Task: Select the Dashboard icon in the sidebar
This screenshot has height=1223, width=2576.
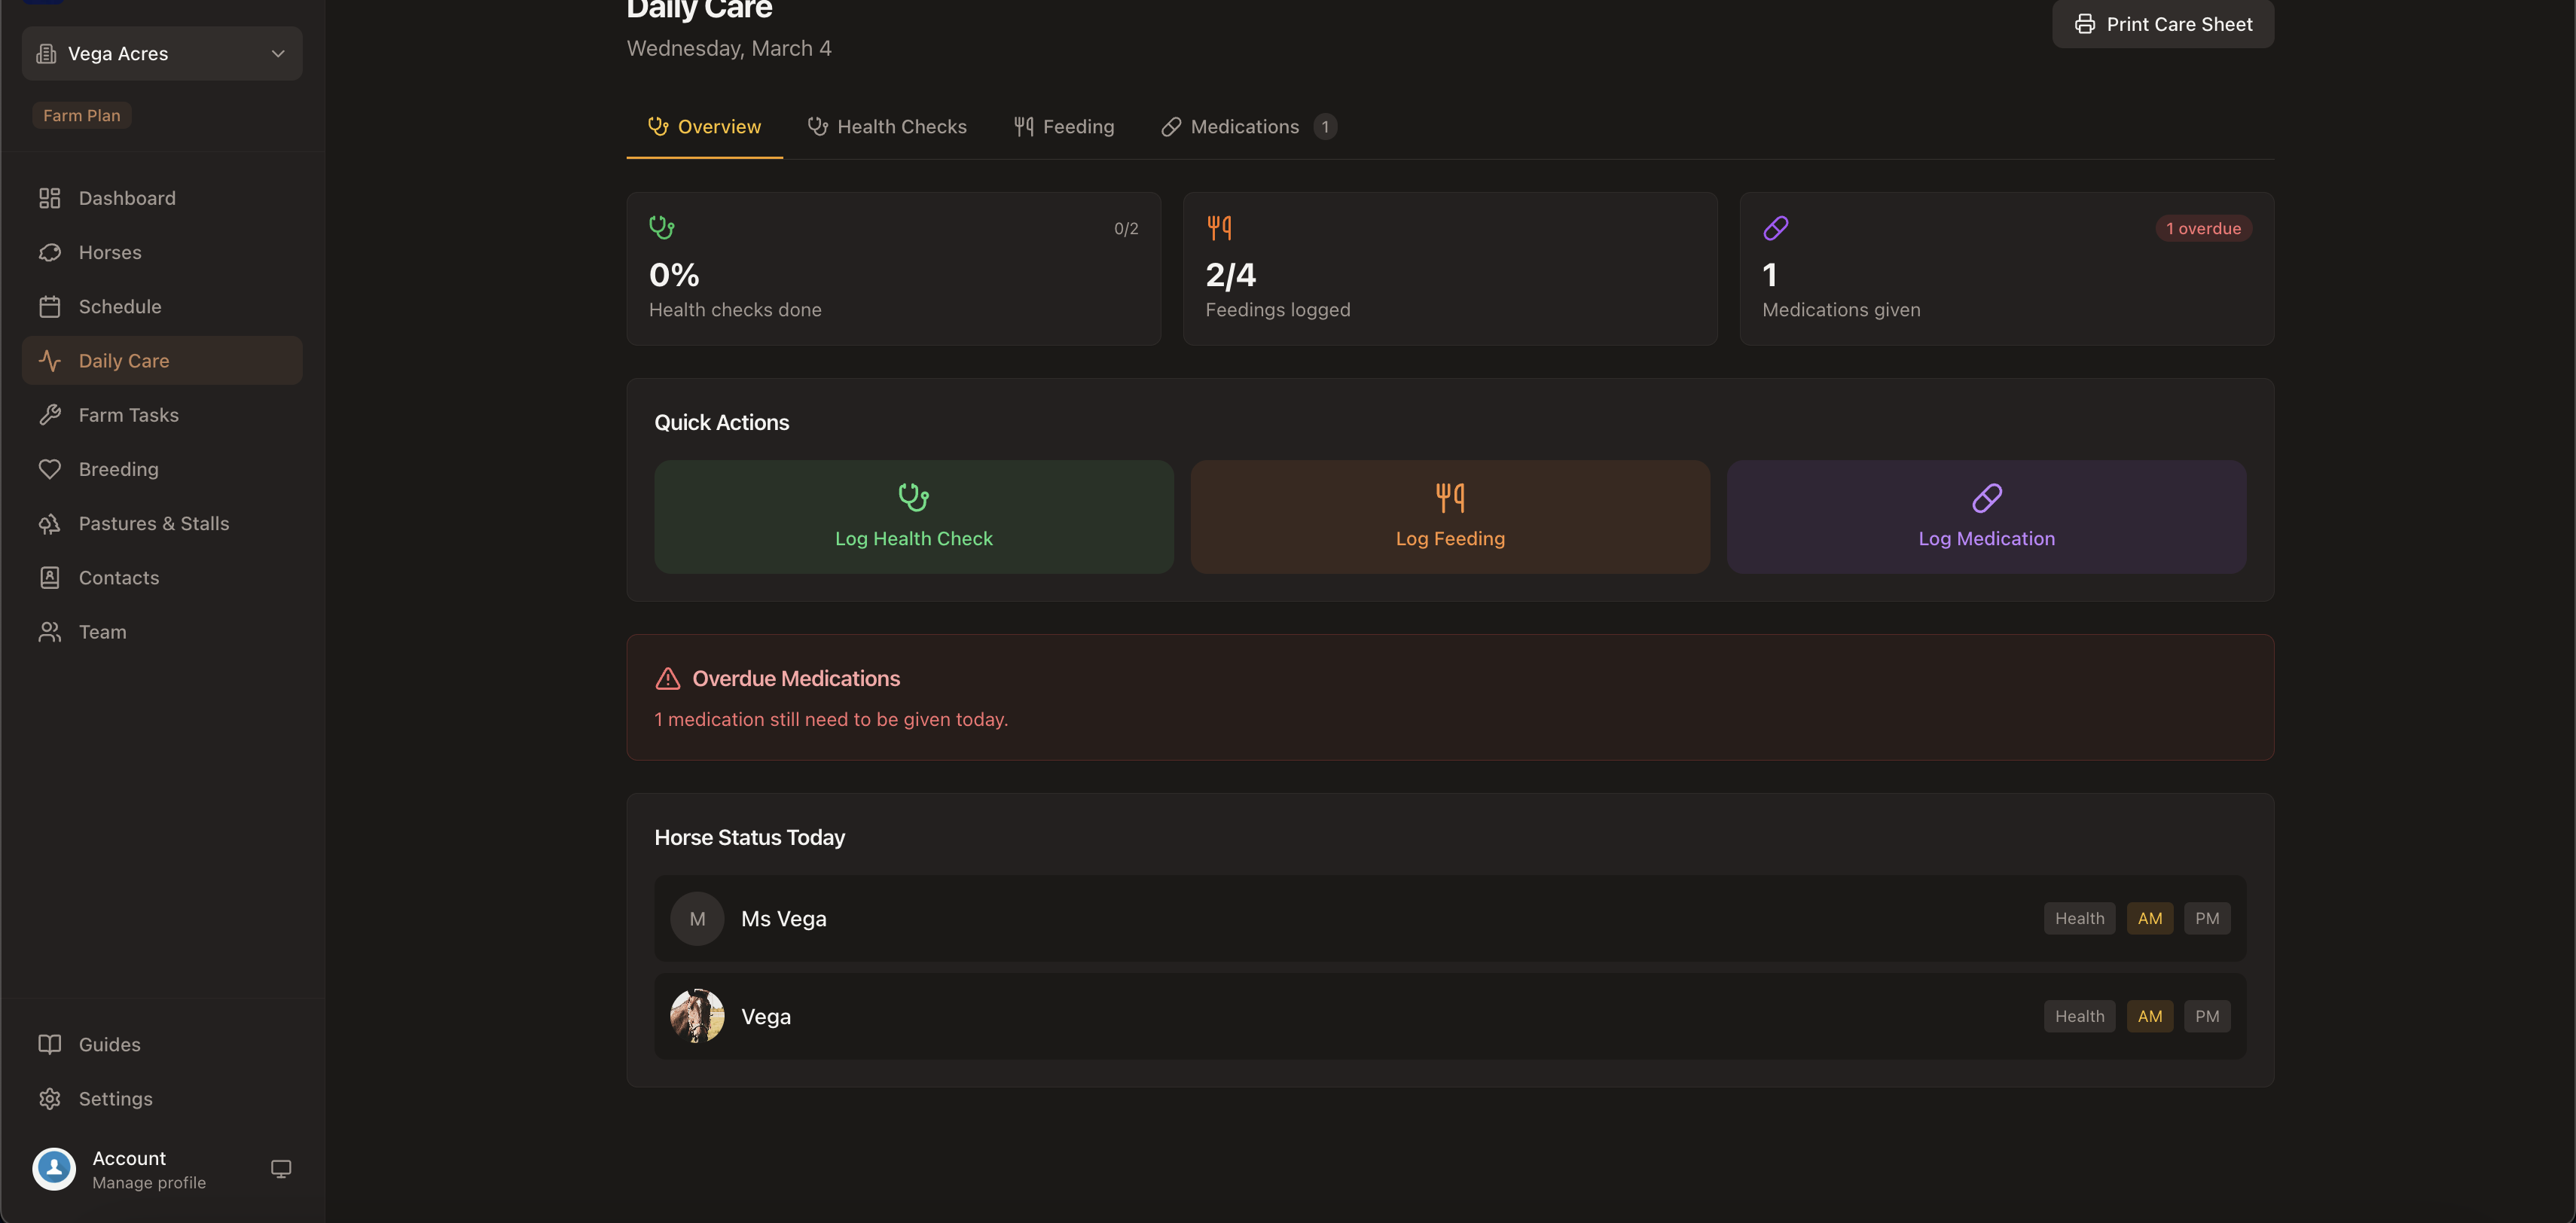Action: [51, 198]
